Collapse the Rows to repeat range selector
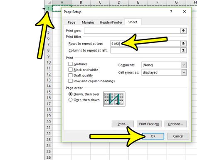This screenshot has height=160, width=197. [183, 44]
